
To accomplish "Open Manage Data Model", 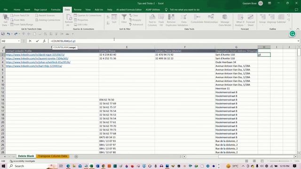I will click(225, 20).
